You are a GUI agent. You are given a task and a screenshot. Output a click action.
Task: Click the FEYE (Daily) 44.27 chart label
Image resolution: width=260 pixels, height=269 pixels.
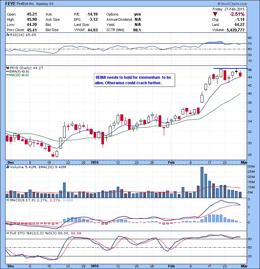pyautogui.click(x=27, y=68)
